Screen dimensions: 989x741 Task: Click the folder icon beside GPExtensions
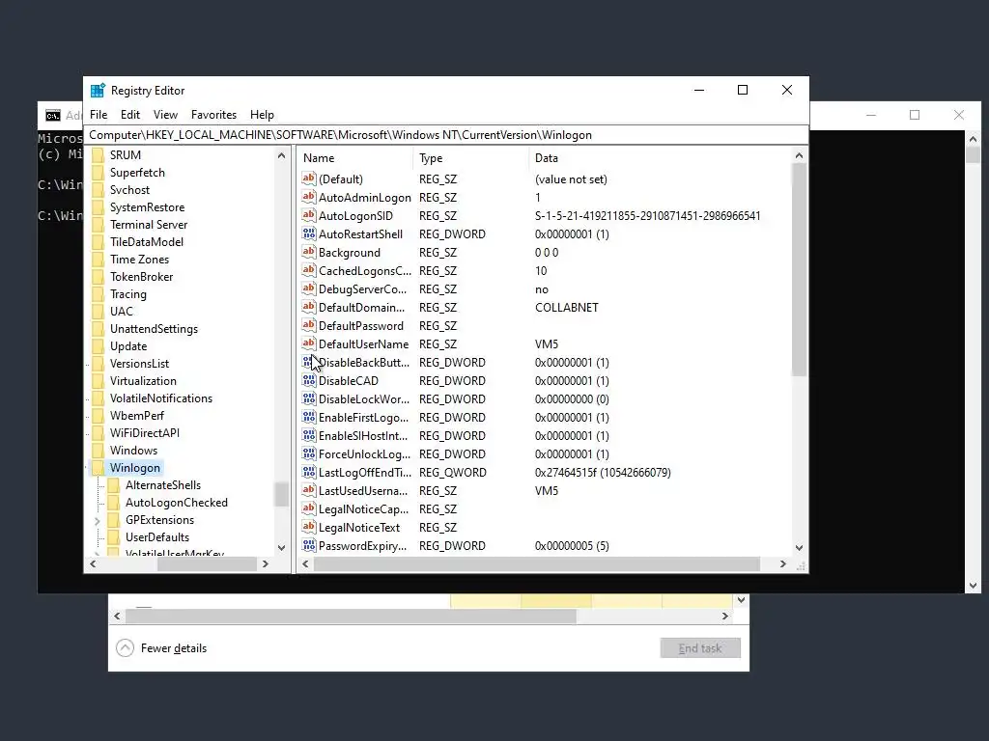click(114, 520)
